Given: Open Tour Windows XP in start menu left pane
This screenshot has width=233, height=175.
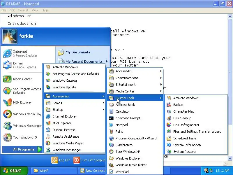Looking at the screenshot, I should coord(22,137).
